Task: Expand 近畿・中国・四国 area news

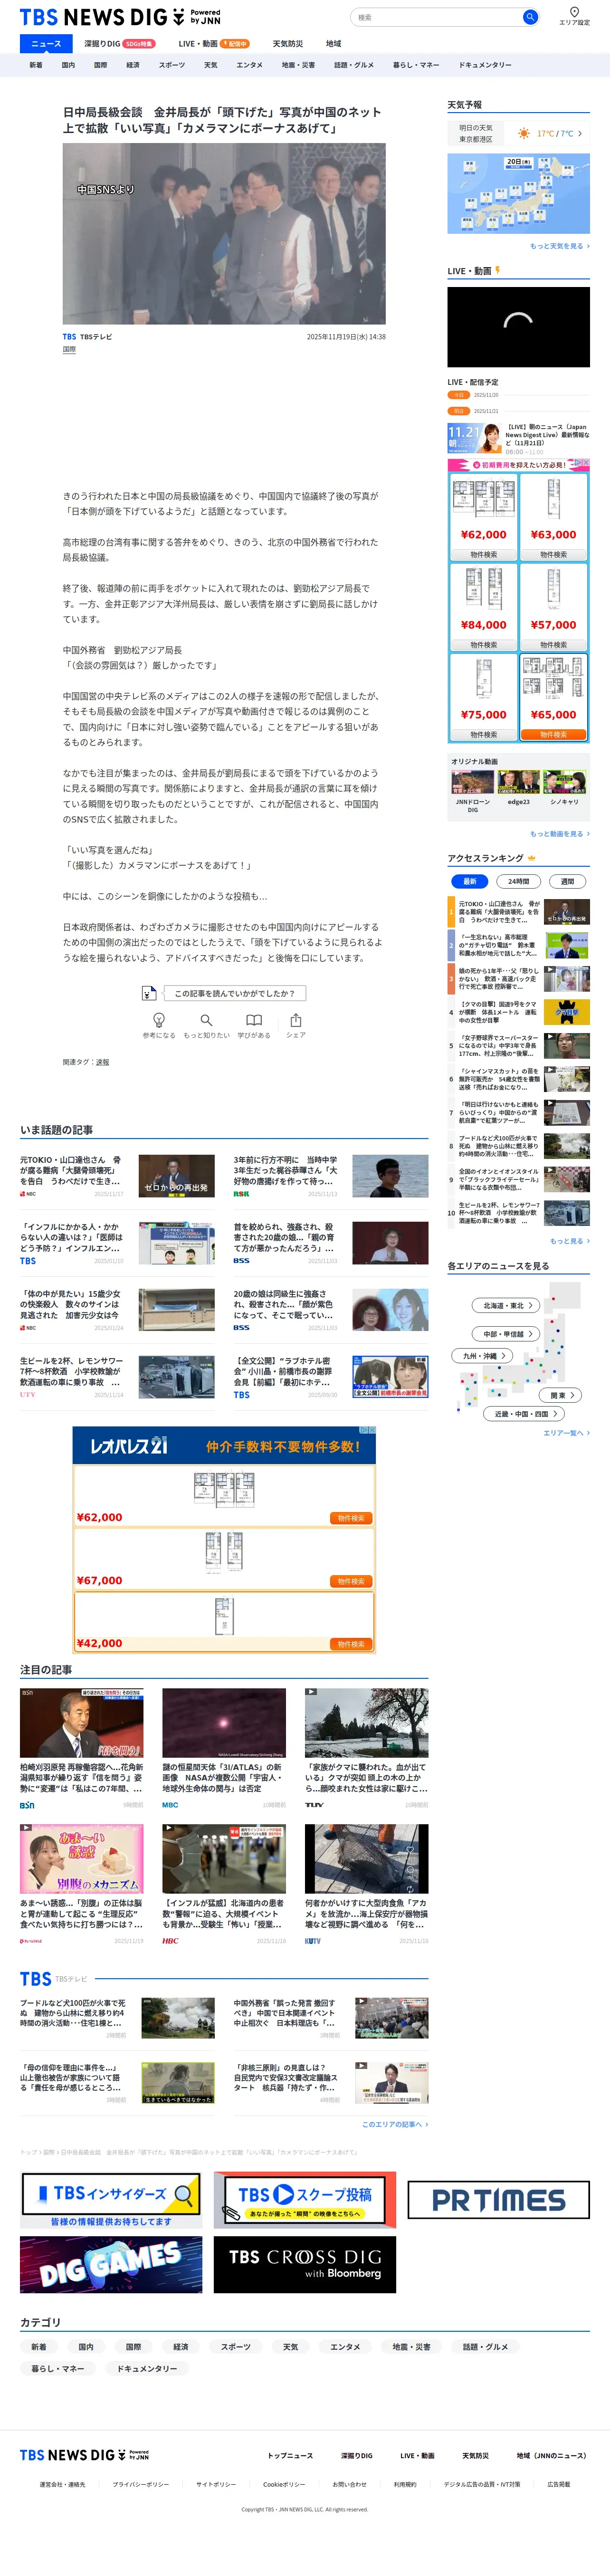Action: pyautogui.click(x=525, y=1414)
